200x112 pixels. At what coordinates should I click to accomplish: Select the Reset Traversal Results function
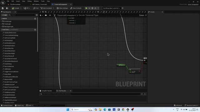click(x=12, y=87)
